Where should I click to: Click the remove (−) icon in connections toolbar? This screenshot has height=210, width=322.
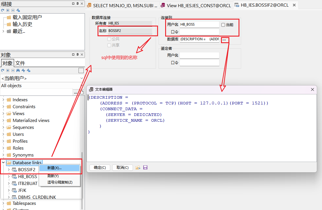(x=13, y=10)
